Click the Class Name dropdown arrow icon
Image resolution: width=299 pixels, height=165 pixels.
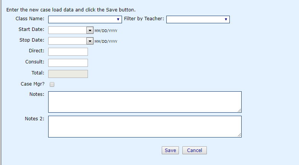click(118, 19)
